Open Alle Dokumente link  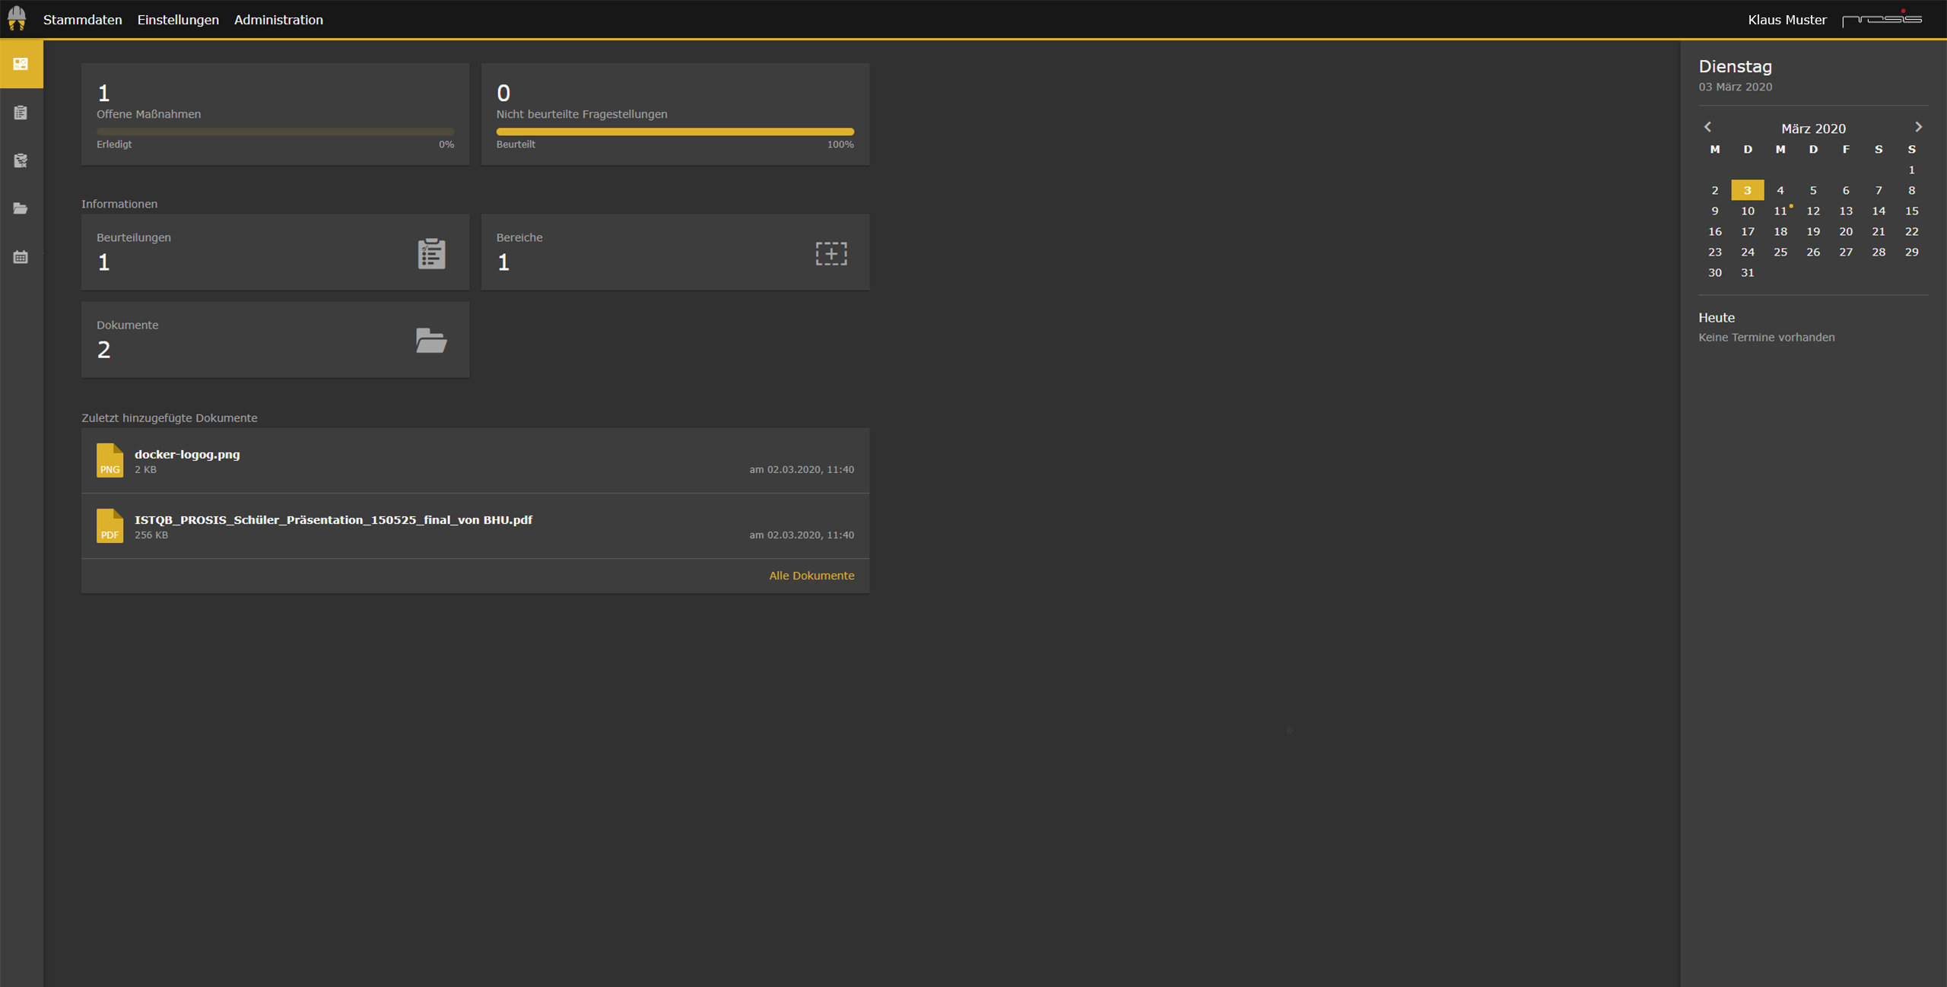812,576
